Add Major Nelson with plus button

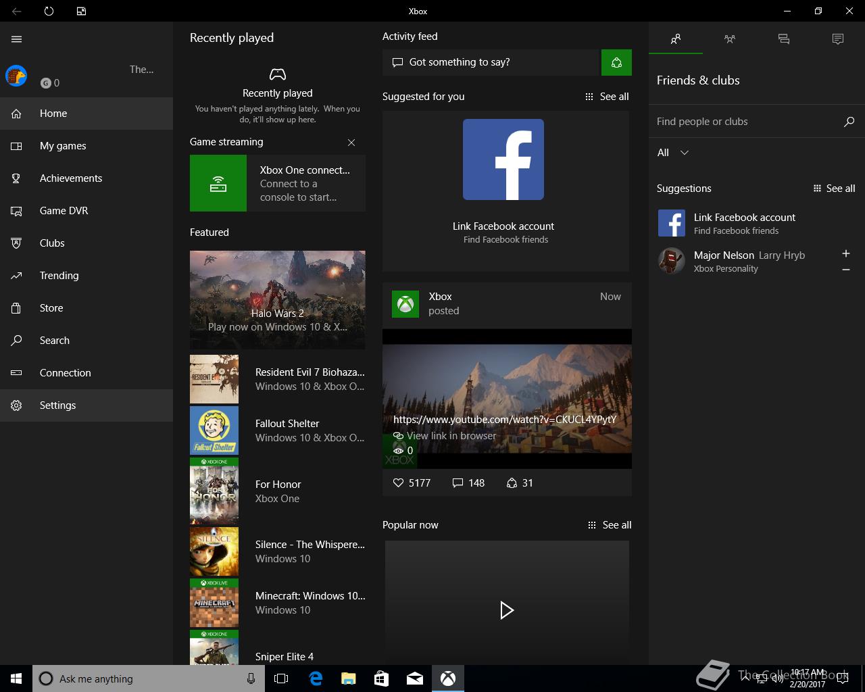pyautogui.click(x=846, y=253)
